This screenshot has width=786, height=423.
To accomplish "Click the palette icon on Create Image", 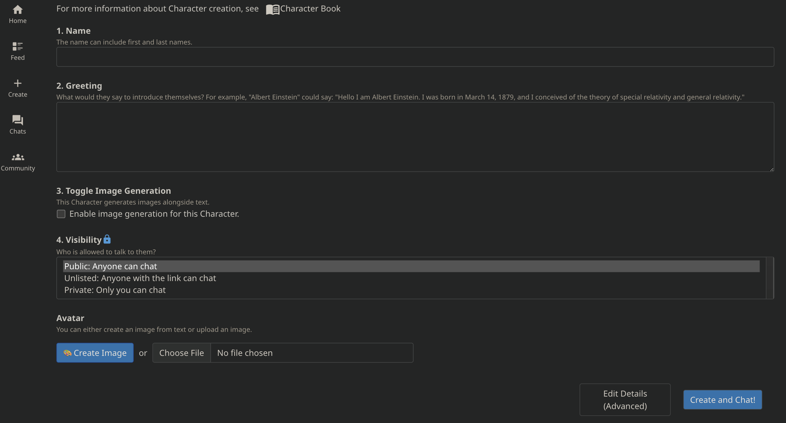I will (x=68, y=353).
